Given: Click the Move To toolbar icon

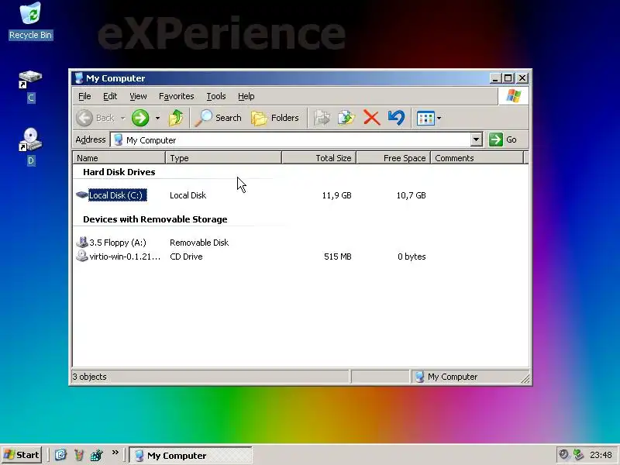Looking at the screenshot, I should (x=322, y=118).
